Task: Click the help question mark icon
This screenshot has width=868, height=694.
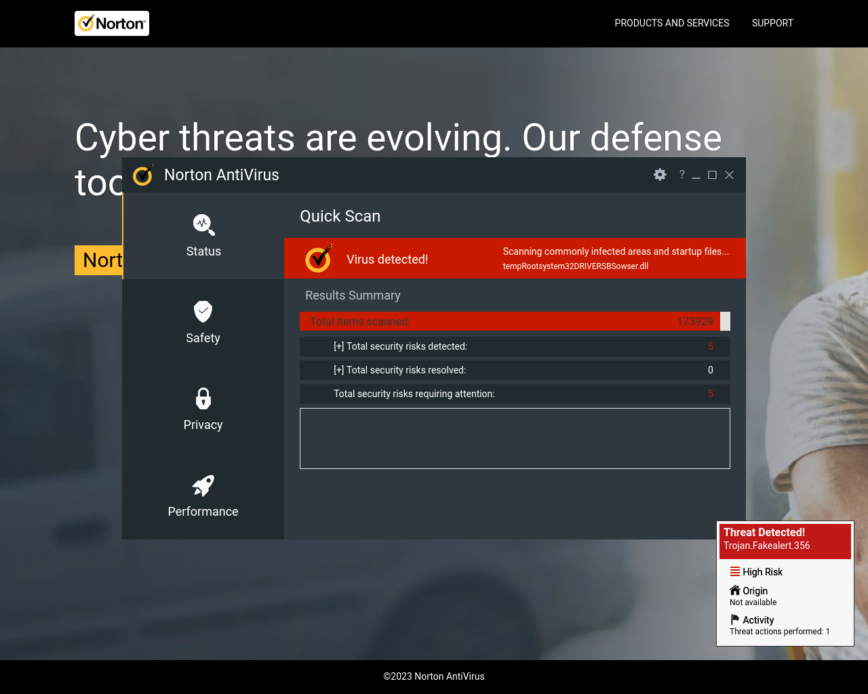Action: [682, 174]
